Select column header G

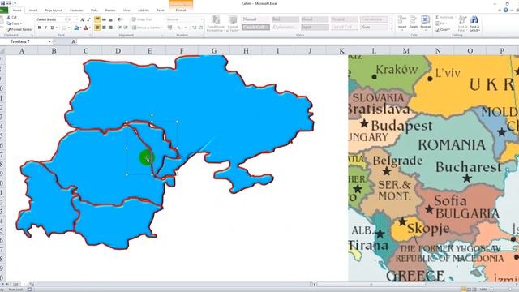point(214,51)
